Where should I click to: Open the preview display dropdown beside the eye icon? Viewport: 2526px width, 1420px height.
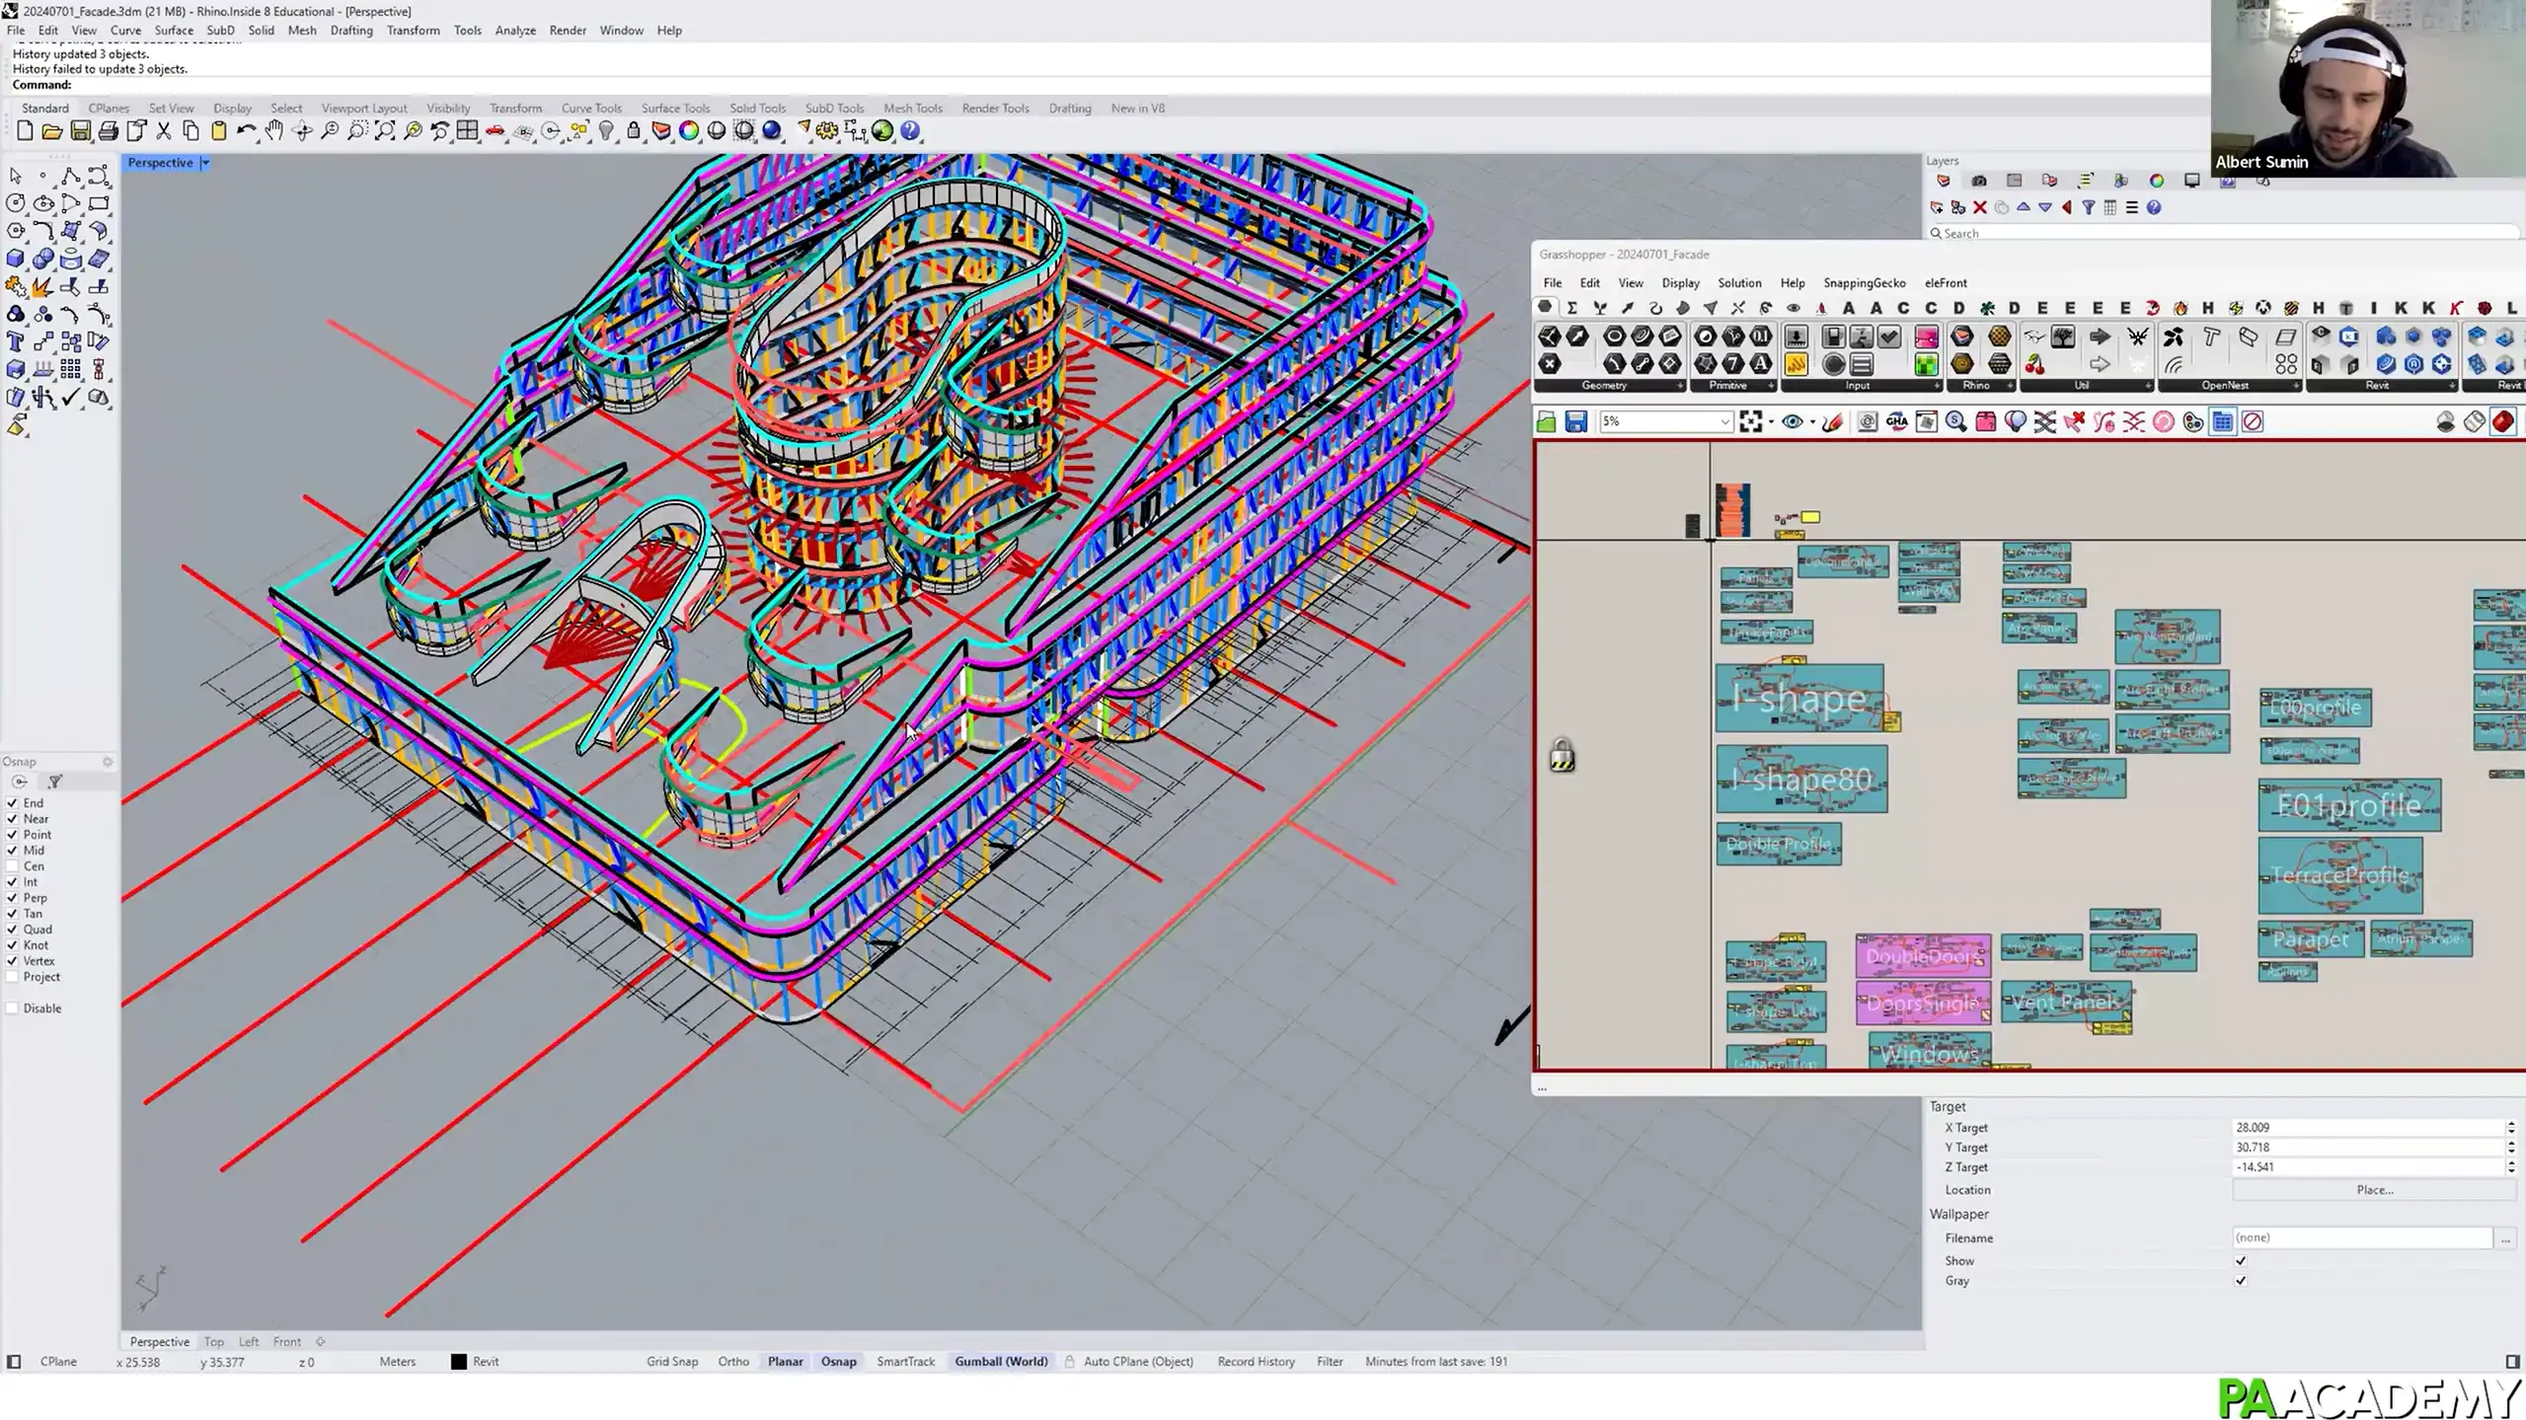tap(1812, 421)
